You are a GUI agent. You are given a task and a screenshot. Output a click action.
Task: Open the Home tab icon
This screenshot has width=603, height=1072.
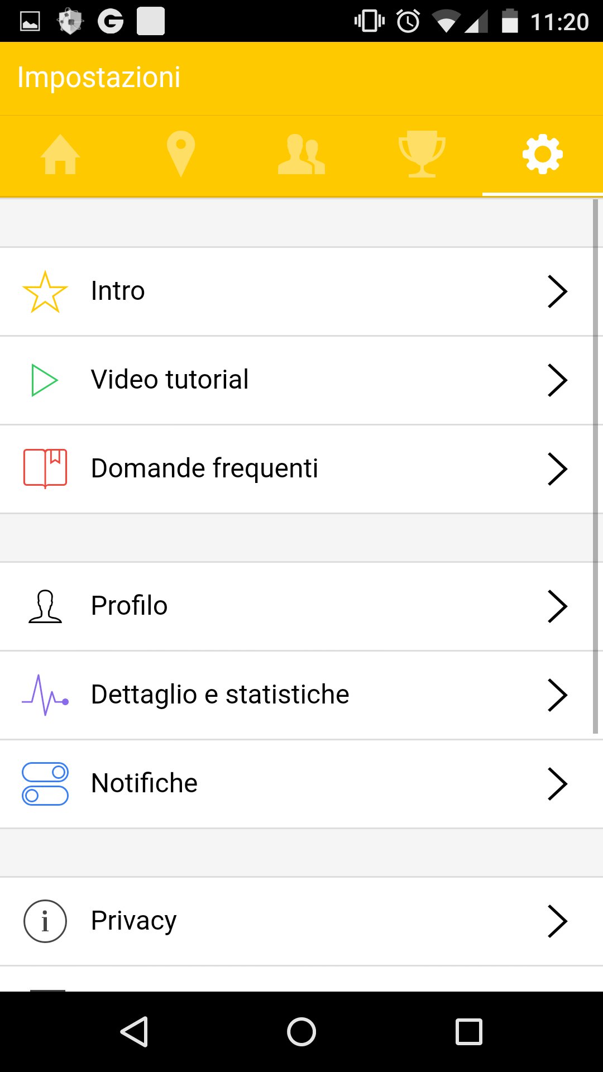tap(60, 155)
